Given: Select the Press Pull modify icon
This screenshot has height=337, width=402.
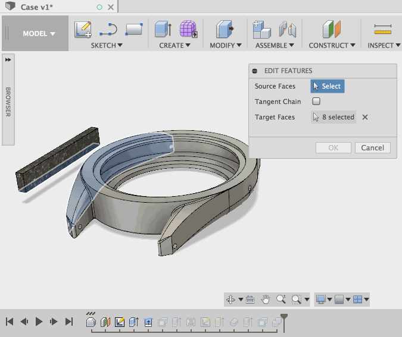Looking at the screenshot, I should tap(225, 29).
